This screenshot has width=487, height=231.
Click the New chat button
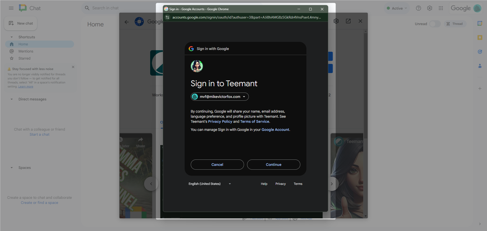21,23
